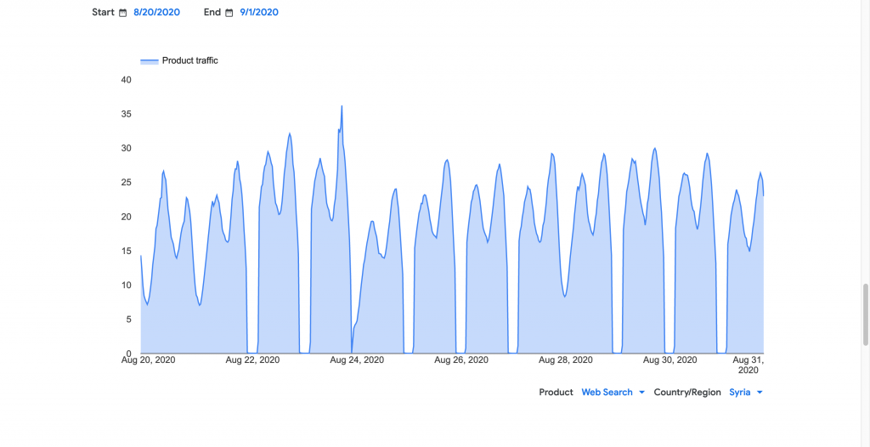Click the Product traffic legend label
This screenshot has height=447, width=870.
pyautogui.click(x=189, y=61)
